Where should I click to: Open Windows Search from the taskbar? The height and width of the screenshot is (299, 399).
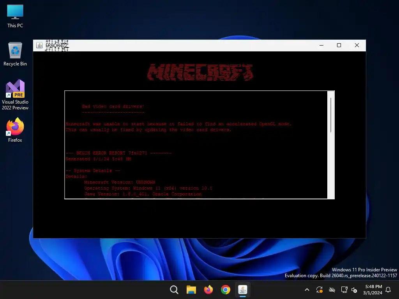(x=174, y=290)
